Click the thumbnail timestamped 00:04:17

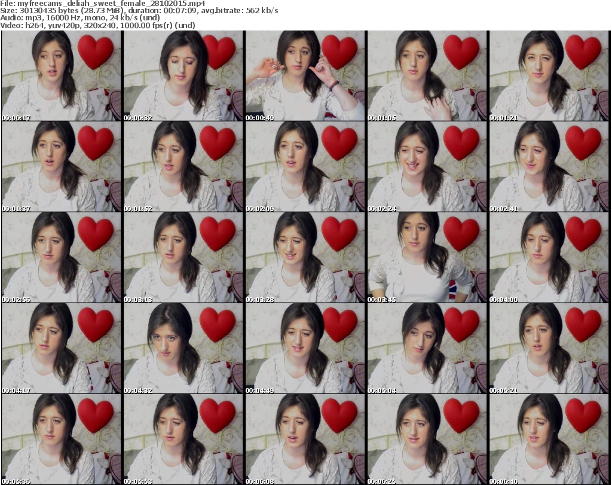62,349
